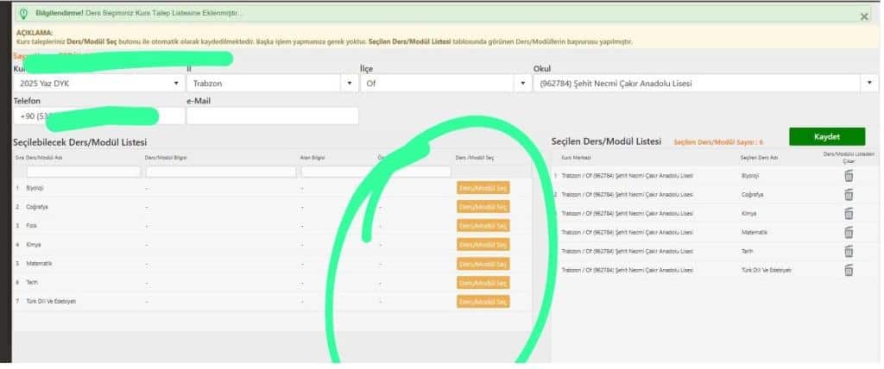
Task: Remove Matematik with its trash icon
Action: 848,232
